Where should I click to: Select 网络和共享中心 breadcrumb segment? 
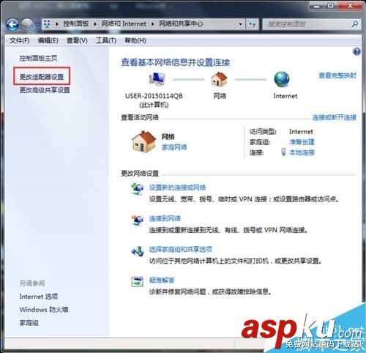pyautogui.click(x=181, y=23)
